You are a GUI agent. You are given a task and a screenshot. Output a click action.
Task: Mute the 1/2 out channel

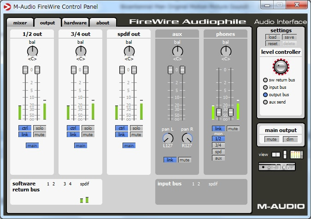coord(40,135)
